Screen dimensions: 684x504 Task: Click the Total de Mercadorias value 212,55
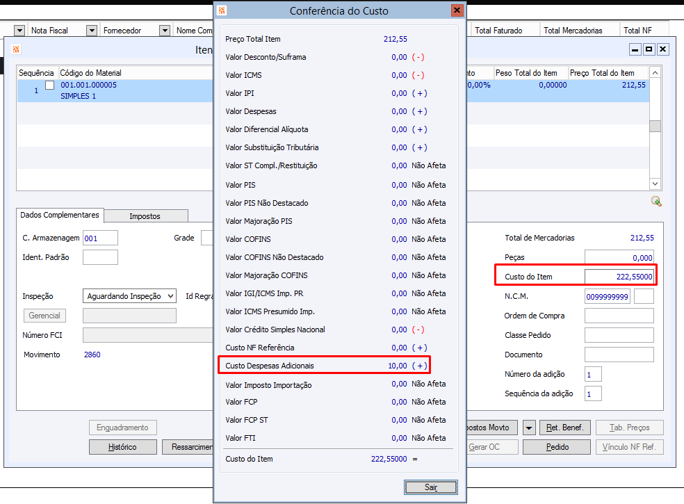pos(642,238)
